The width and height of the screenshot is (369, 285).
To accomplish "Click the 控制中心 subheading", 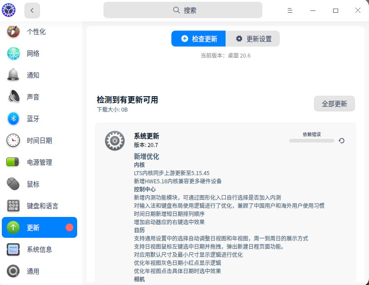I will click(x=145, y=189).
